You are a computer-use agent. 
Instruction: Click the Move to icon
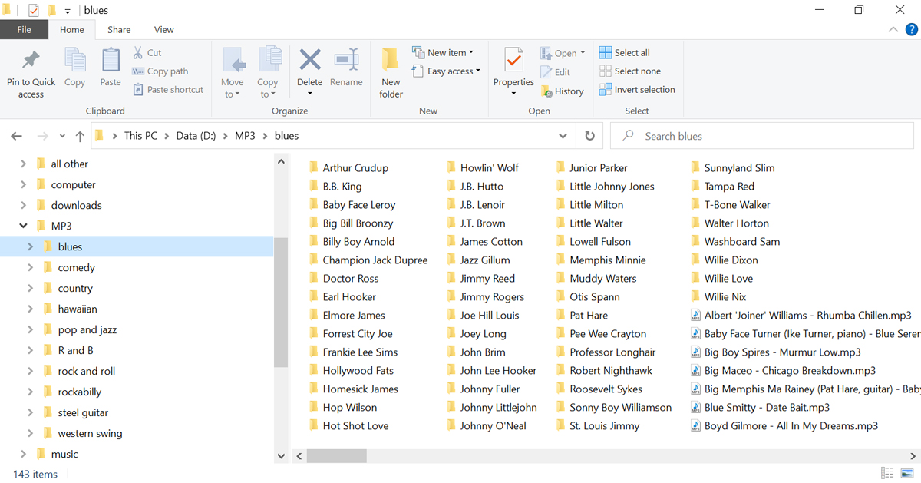[233, 60]
